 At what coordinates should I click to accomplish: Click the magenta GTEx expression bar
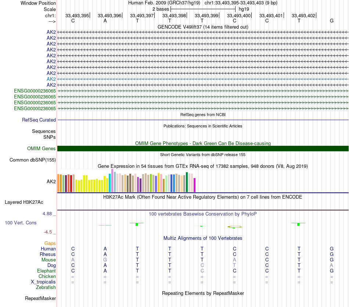[194, 185]
